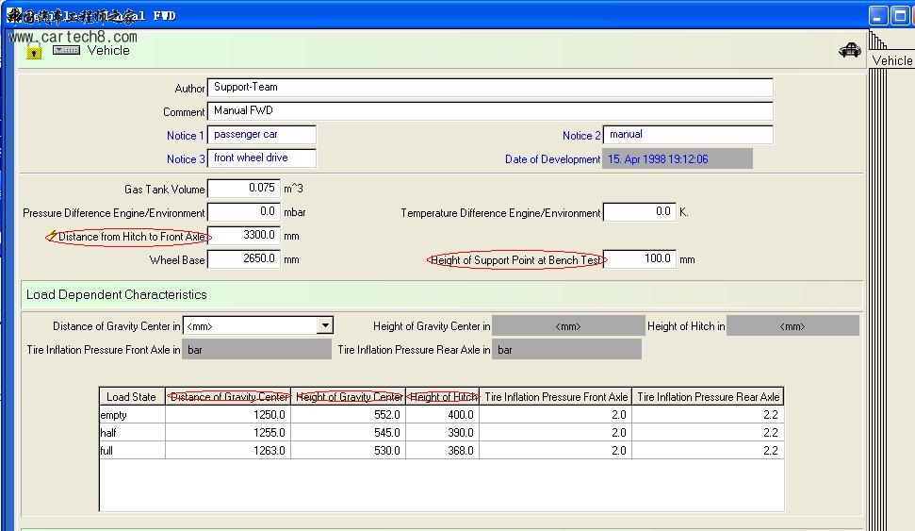Click the Height of Hitch cell 400.0
This screenshot has width=915, height=531.
[x=442, y=415]
